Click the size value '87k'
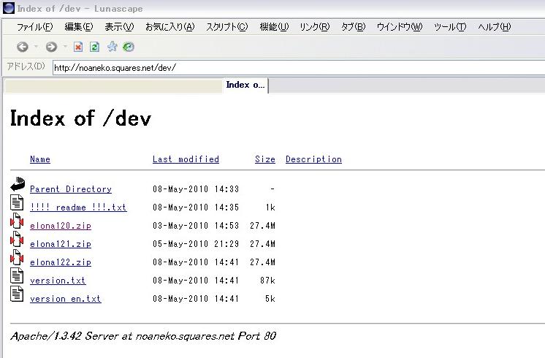This screenshot has width=545, height=358. coord(267,281)
